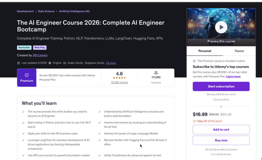Image resolution: width=262 pixels, height=160 pixels.
Task: Click the $16.99 price
Action: point(200,114)
